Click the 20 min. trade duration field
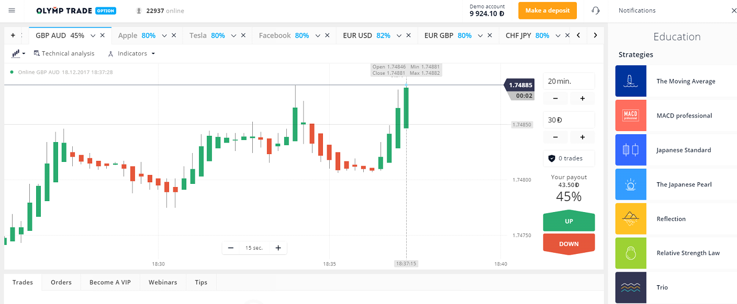737x304 pixels. tap(569, 81)
